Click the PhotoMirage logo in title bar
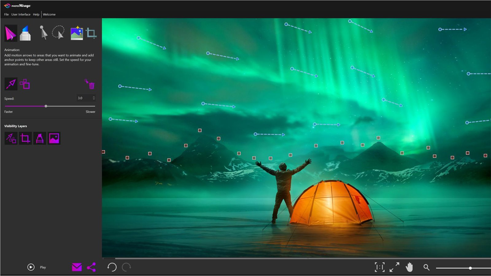Viewport: 491px width, 276px height. pyautogui.click(x=17, y=6)
